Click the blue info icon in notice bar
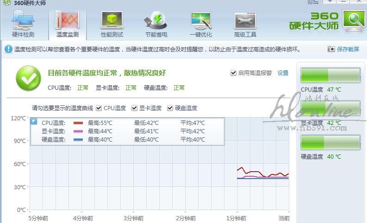 tap(8, 49)
